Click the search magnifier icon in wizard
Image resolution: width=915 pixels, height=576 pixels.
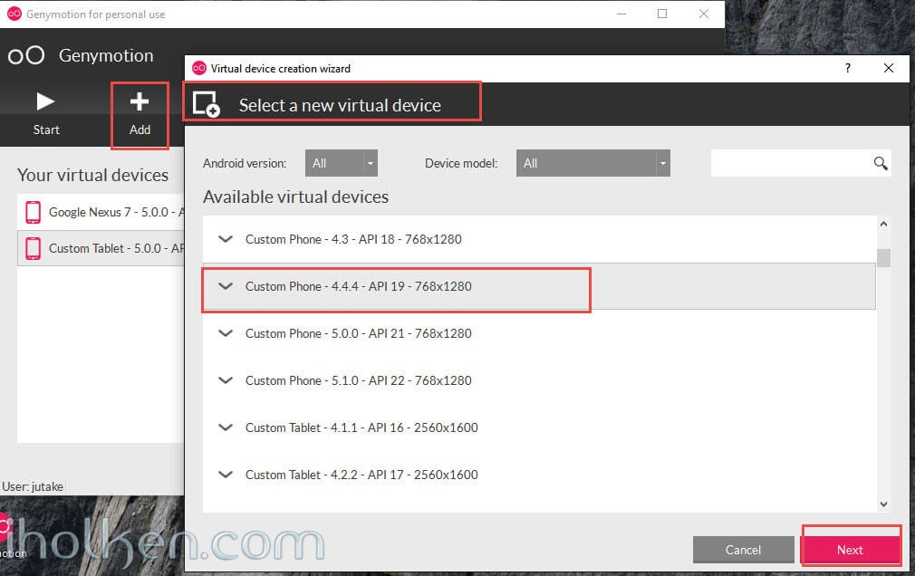pos(880,163)
